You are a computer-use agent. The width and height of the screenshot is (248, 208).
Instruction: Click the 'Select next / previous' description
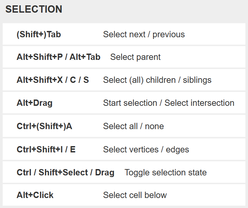pos(144,34)
